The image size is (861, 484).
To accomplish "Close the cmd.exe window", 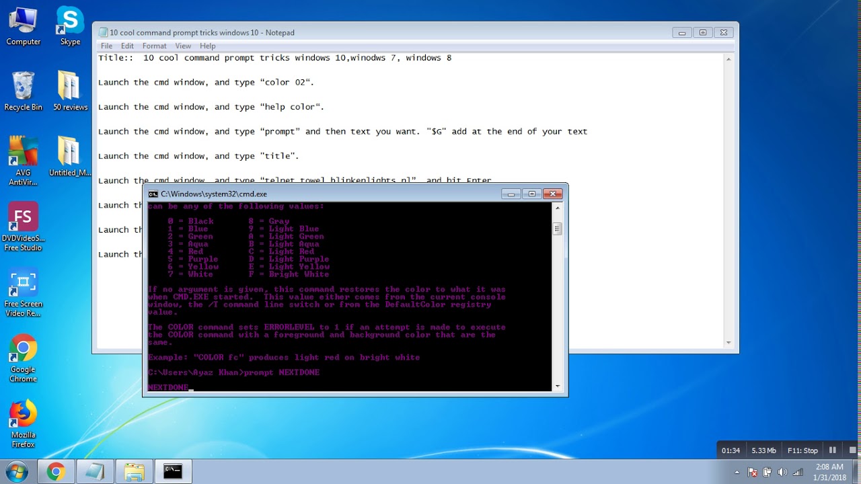I will click(552, 194).
